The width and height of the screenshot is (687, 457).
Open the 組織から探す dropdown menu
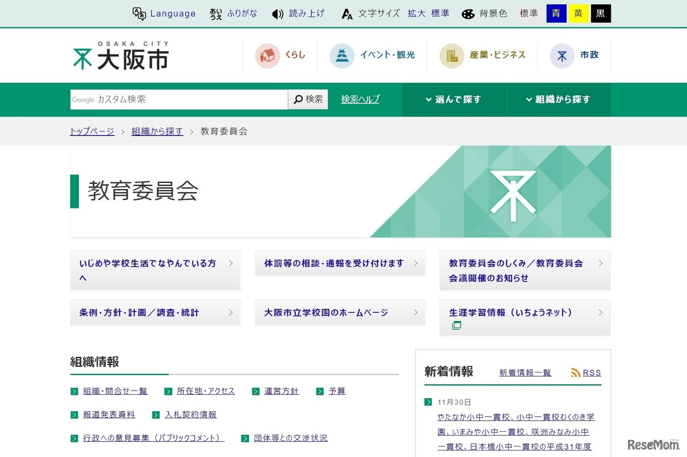tap(558, 99)
